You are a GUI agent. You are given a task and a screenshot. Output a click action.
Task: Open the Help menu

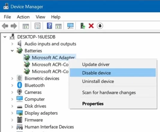[56, 17]
